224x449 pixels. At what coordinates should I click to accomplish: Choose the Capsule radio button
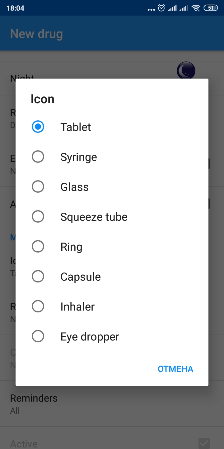38,277
